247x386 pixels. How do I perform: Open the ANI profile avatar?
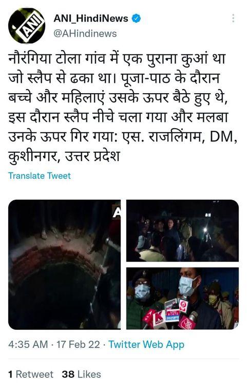click(27, 25)
